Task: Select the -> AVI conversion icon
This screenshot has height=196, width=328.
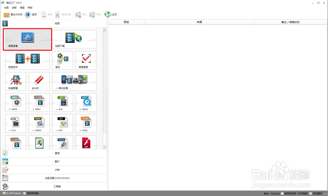Action: pyautogui.click(x=63, y=102)
